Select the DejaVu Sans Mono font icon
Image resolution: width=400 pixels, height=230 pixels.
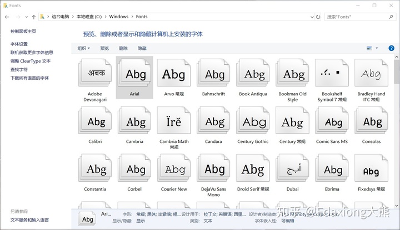(x=213, y=168)
